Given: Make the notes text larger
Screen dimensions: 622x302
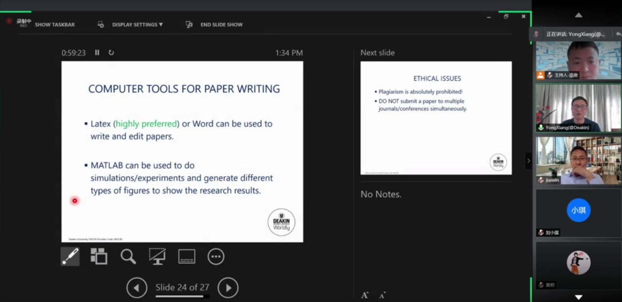Looking at the screenshot, I should [365, 295].
